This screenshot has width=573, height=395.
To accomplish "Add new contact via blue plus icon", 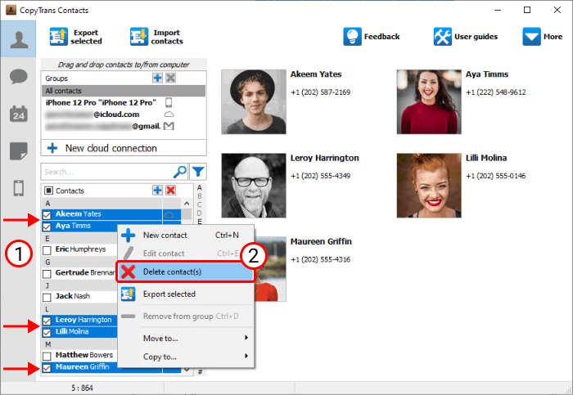I will [x=157, y=191].
